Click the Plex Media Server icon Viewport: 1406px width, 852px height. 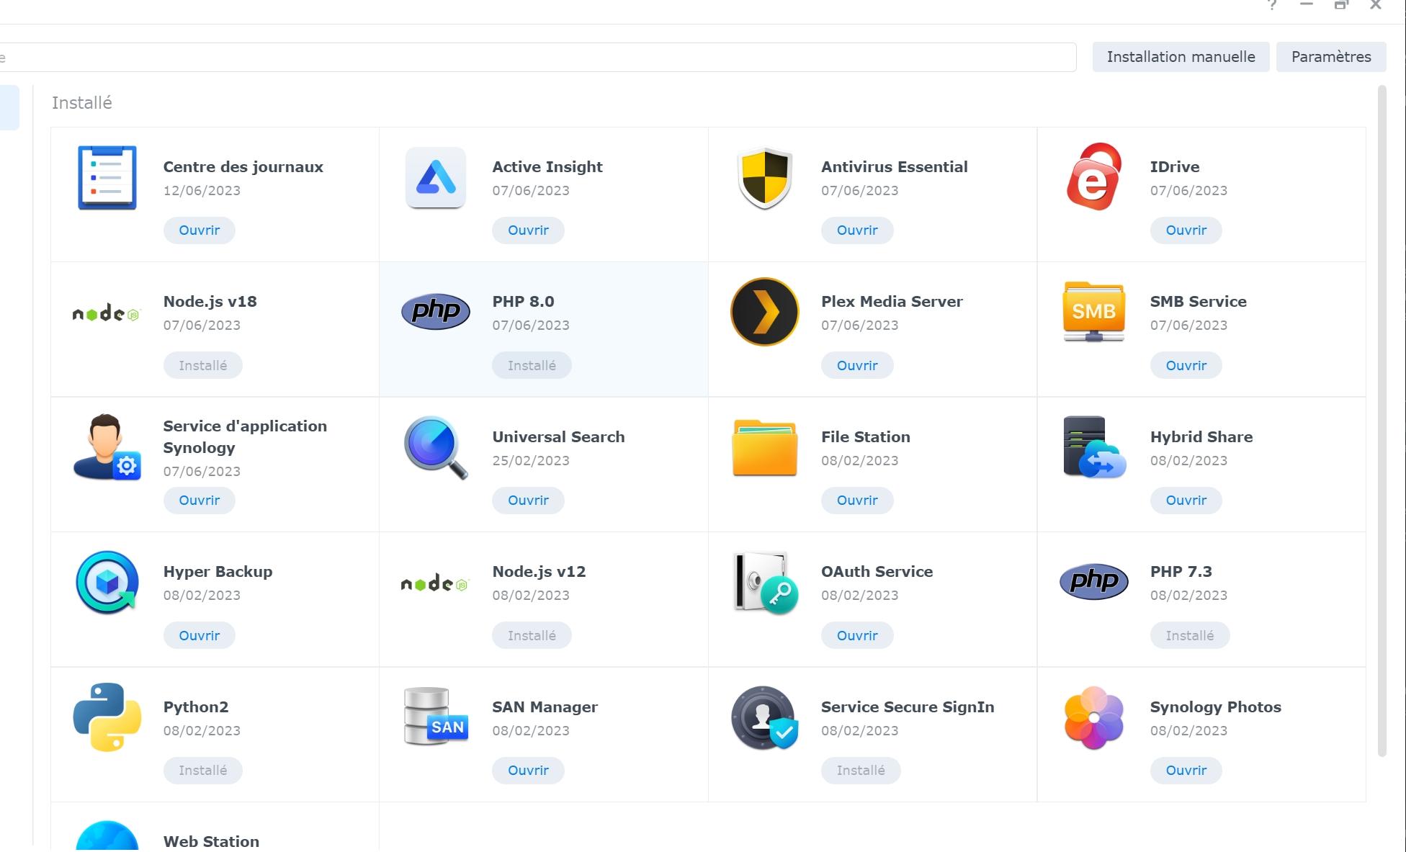(764, 312)
